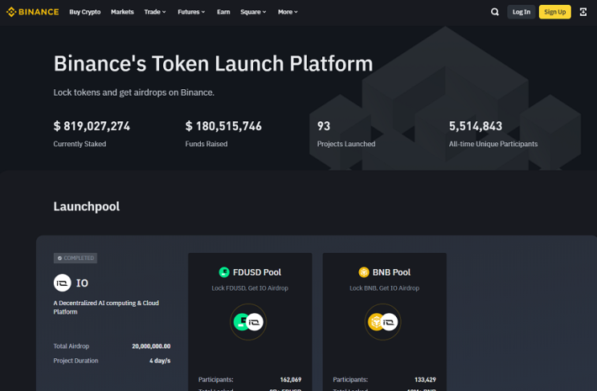This screenshot has height=391, width=597.
Task: Click the Currently Staked label
Action: 80,144
